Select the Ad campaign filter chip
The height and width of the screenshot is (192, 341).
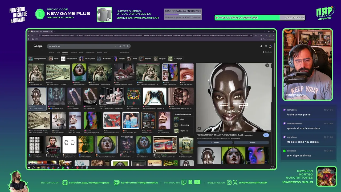(x=175, y=59)
